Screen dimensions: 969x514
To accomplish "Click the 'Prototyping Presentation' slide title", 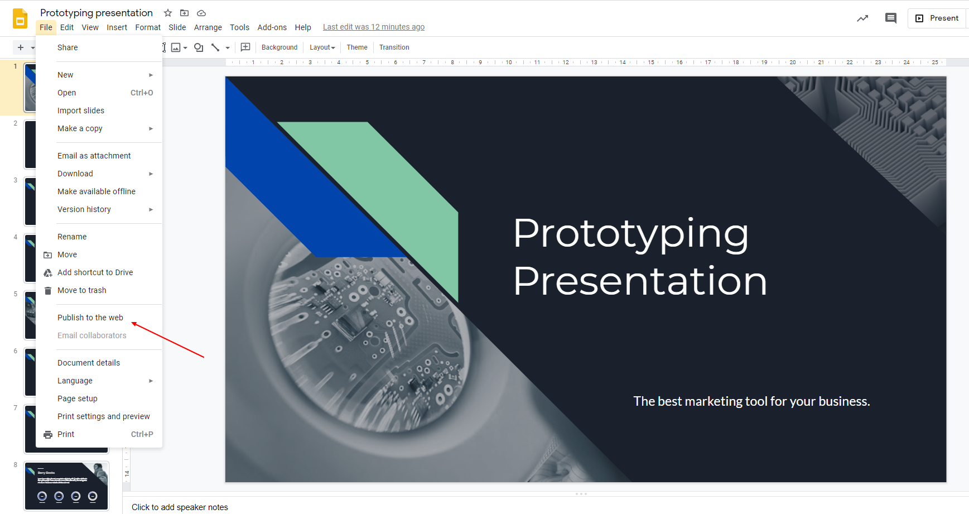I will (640, 257).
